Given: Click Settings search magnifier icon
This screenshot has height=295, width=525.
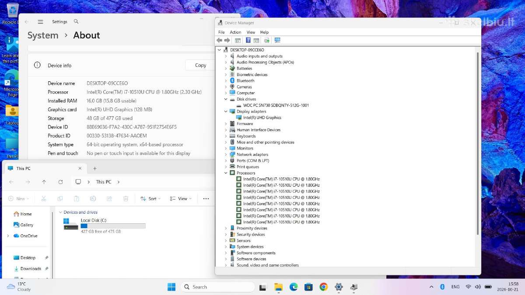Looking at the screenshot, I should [x=76, y=21].
